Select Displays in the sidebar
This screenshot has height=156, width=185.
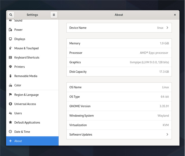[32, 39]
